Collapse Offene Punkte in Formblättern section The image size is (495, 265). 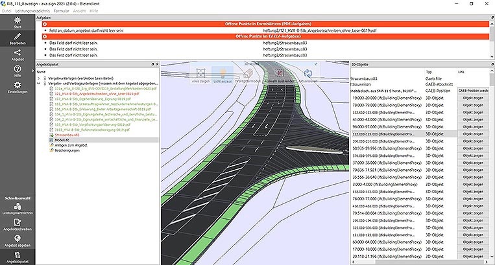(45, 24)
